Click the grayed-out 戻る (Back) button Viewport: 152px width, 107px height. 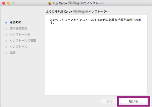(109, 101)
